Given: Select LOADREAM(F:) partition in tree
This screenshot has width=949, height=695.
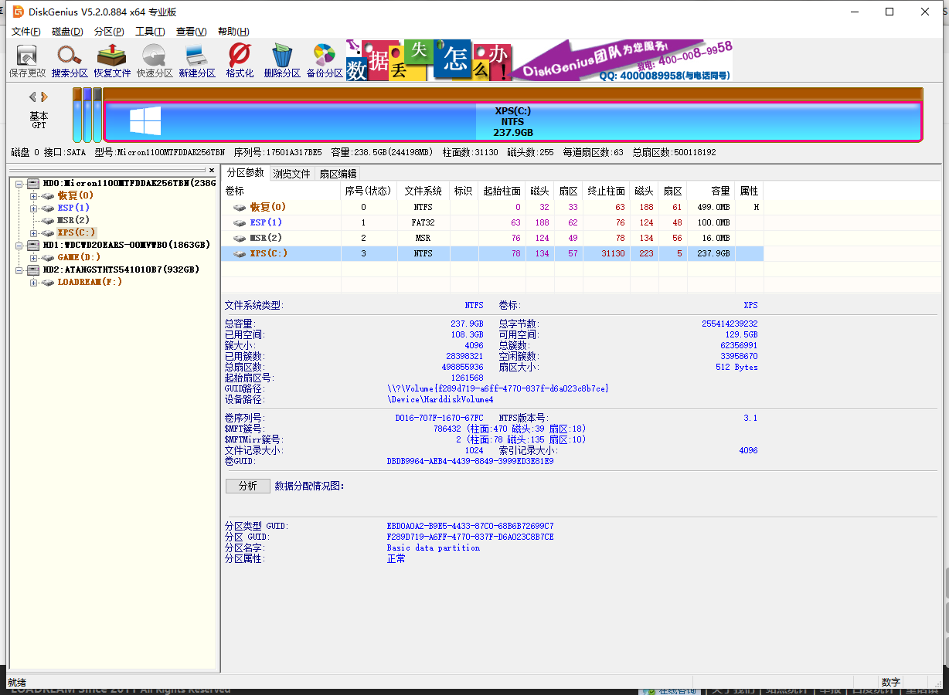Looking at the screenshot, I should [90, 283].
